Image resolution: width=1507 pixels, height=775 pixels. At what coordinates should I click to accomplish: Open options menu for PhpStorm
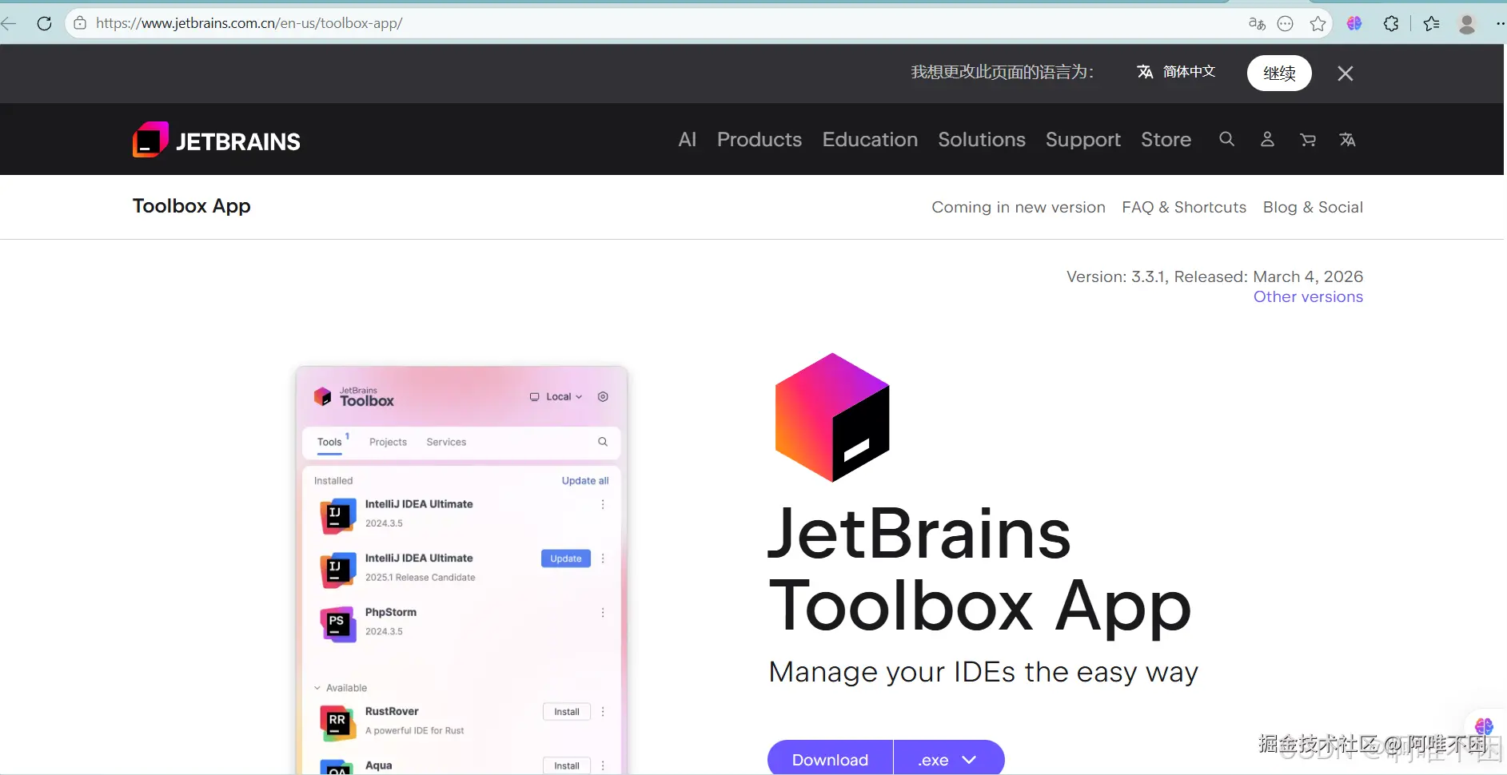(x=603, y=613)
